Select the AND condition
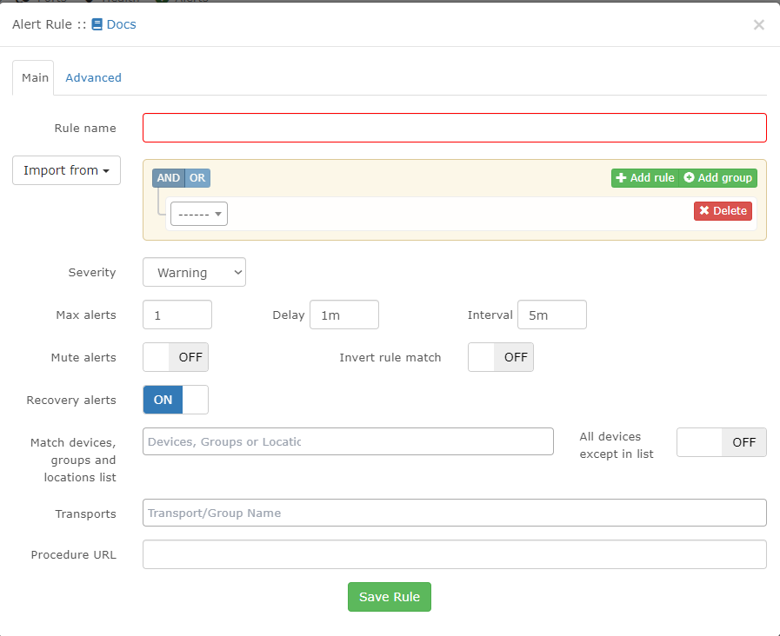 (168, 178)
